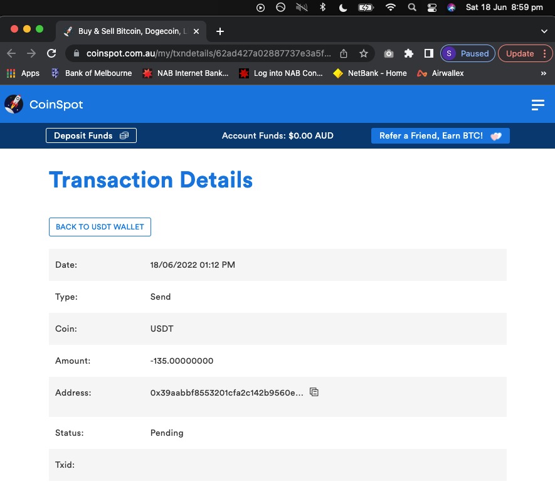
Task: Close the Buy & Sell Bitcoin tab
Action: tap(196, 31)
